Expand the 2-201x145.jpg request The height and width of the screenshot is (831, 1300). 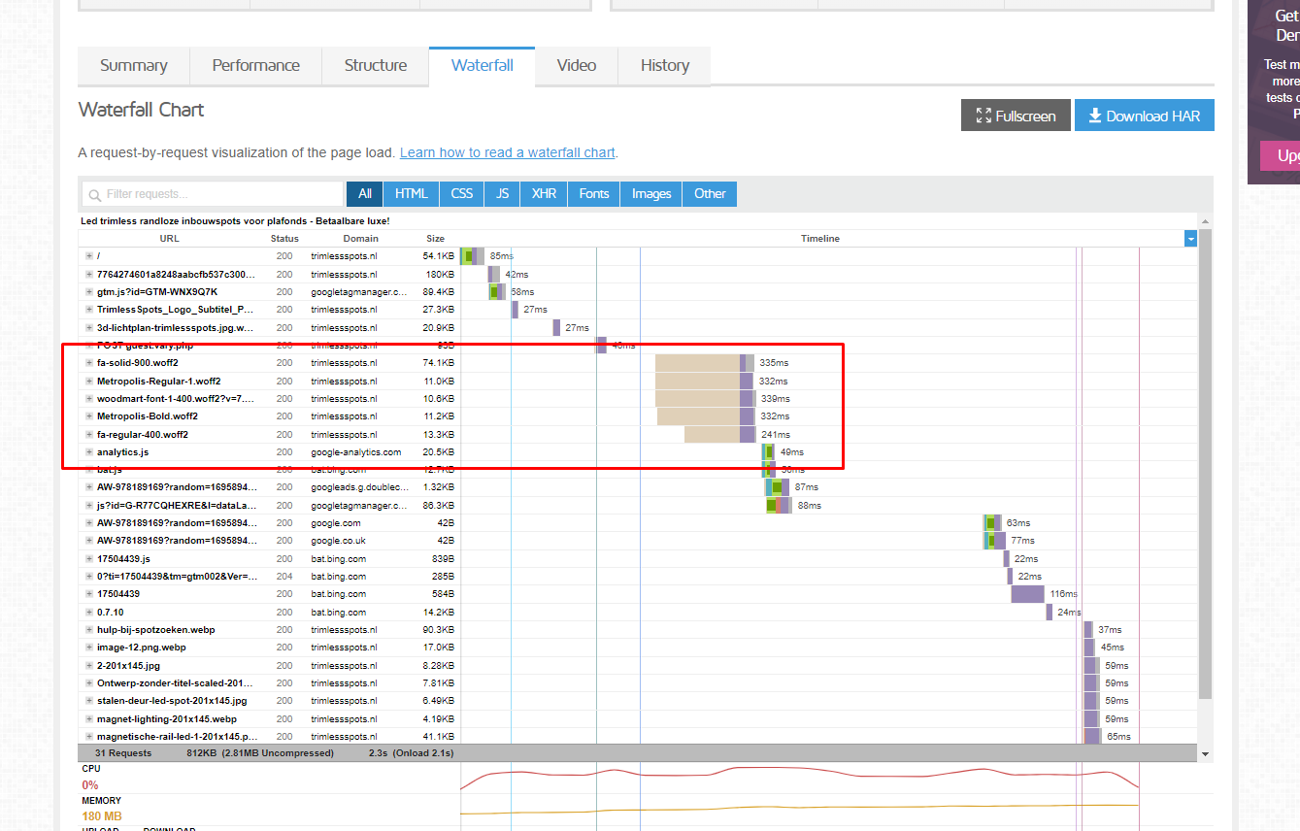coord(89,666)
